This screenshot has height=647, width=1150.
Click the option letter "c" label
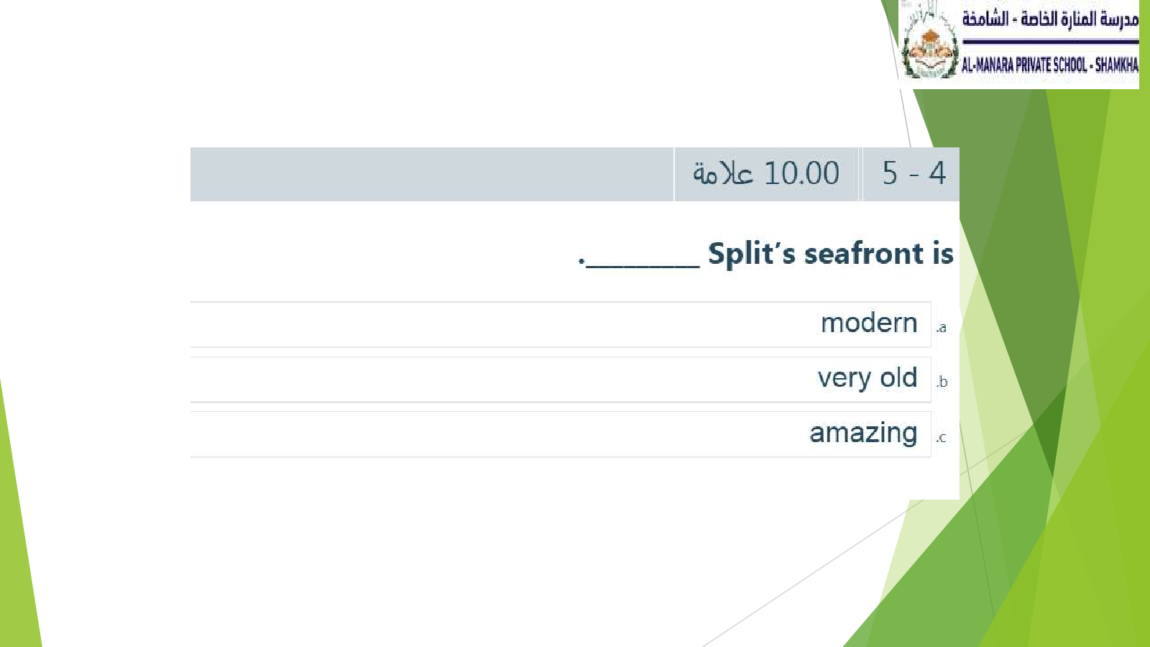942,437
